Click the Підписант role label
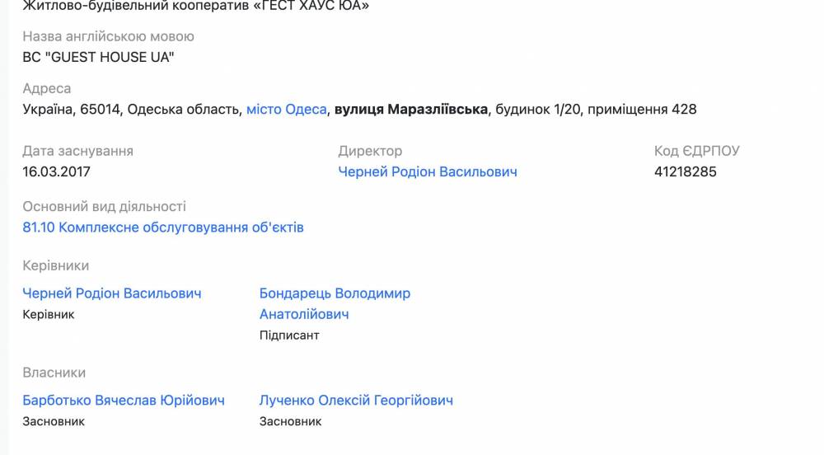The image size is (824, 455). pyautogui.click(x=289, y=335)
